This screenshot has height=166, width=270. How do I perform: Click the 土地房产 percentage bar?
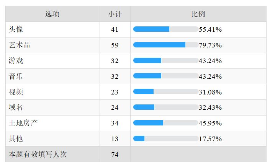pyautogui.click(x=165, y=123)
